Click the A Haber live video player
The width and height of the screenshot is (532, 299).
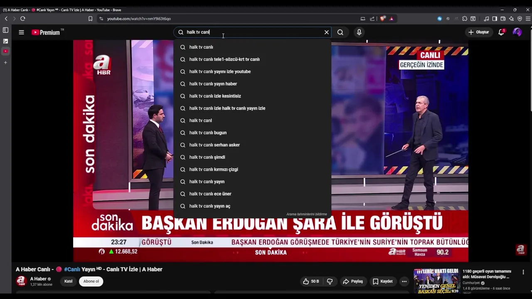click(x=271, y=151)
